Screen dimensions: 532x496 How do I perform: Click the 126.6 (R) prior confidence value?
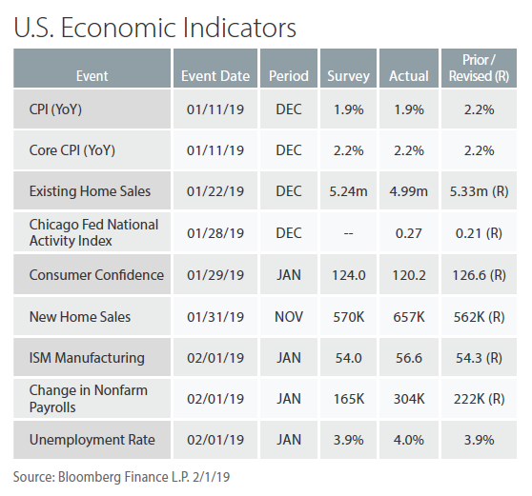(x=479, y=274)
